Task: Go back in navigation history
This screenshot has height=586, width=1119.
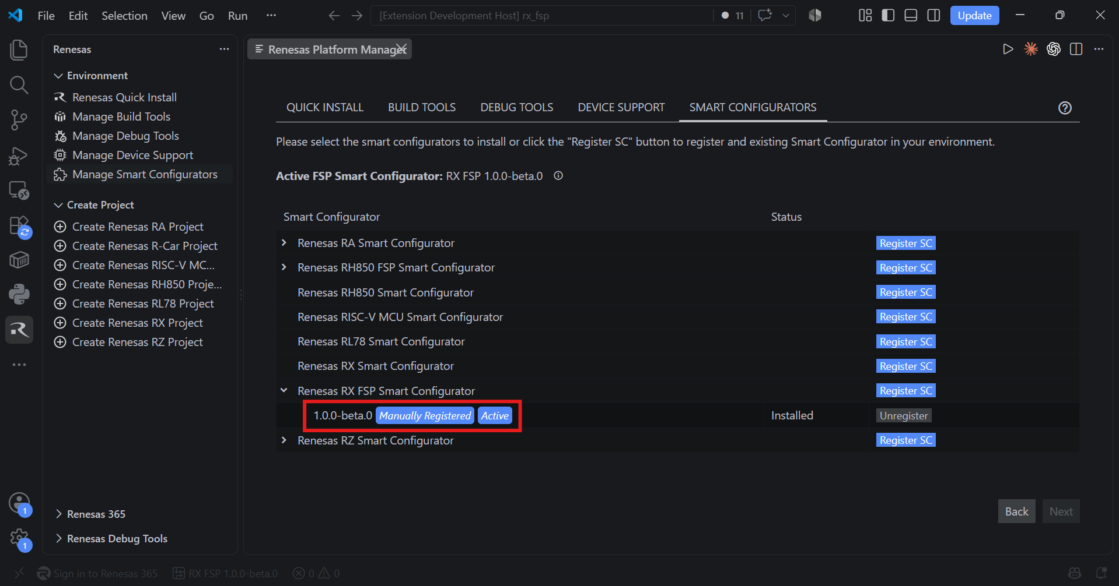Action: [x=334, y=16]
